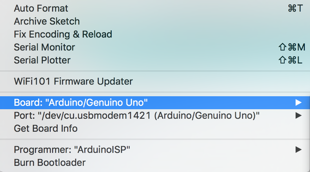Open the Programmer menu entry
This screenshot has width=310, height=172.
coord(155,149)
